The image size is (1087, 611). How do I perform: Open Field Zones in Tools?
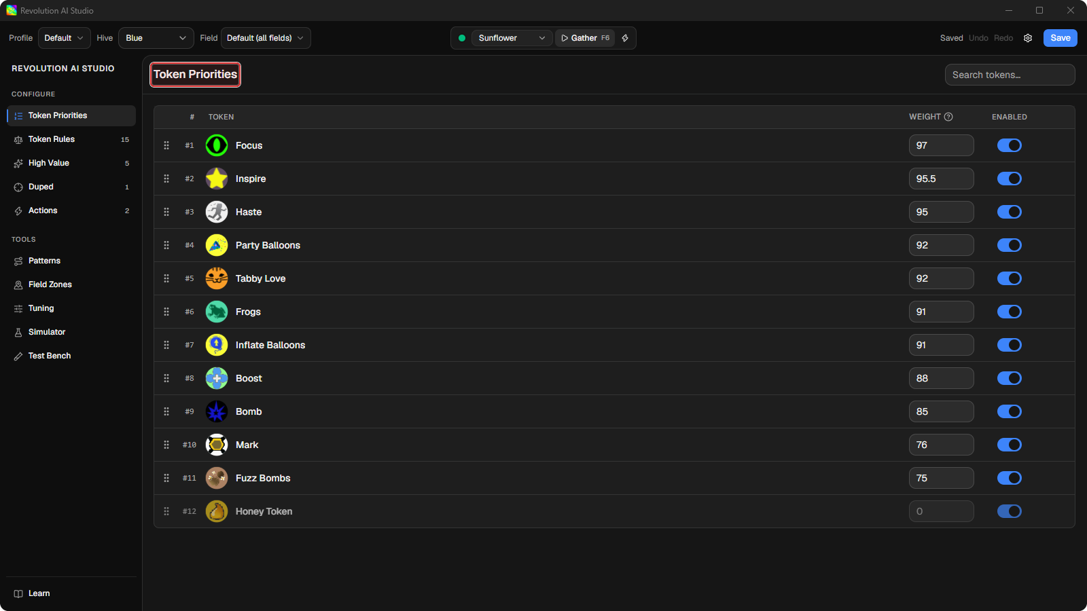click(71, 284)
